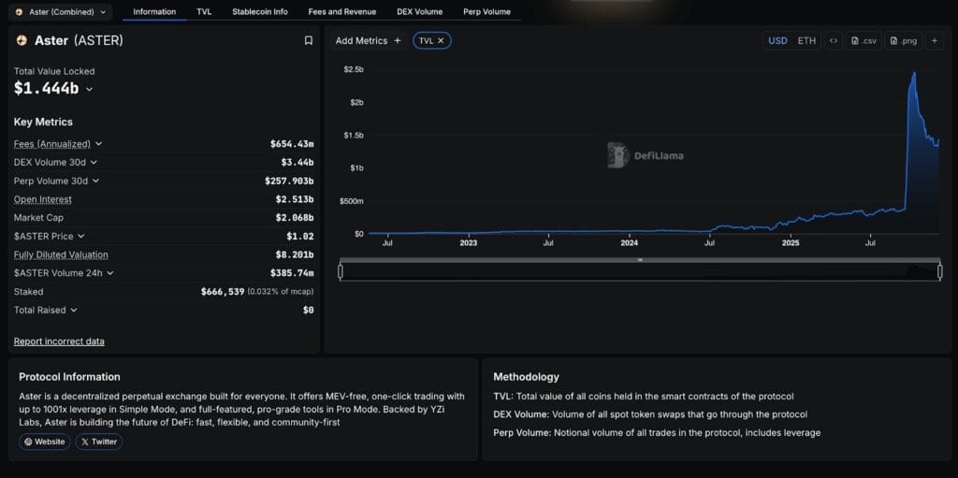Click the Market Cap value $2.868b
Image resolution: width=958 pixels, height=478 pixels.
(295, 218)
